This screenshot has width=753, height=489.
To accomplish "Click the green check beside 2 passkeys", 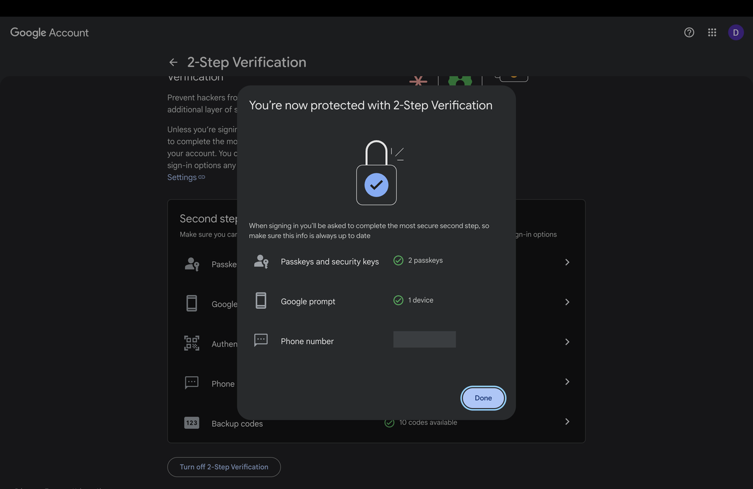I will coord(398,261).
